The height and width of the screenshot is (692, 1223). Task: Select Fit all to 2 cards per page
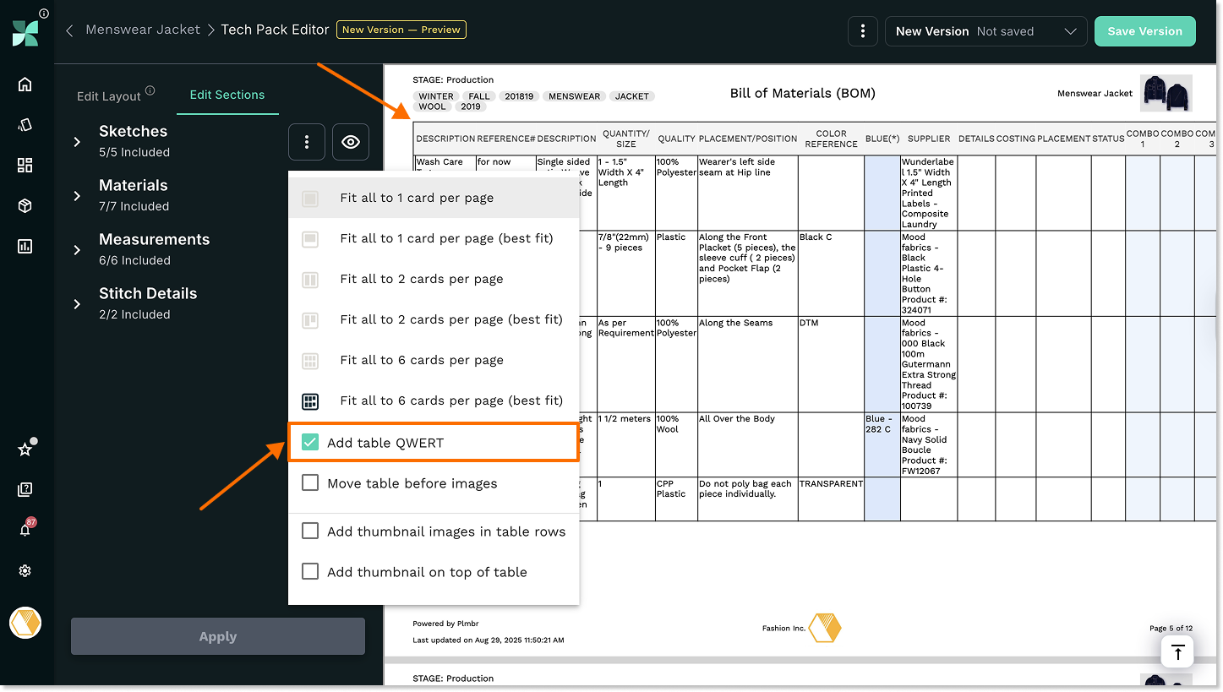tap(421, 279)
